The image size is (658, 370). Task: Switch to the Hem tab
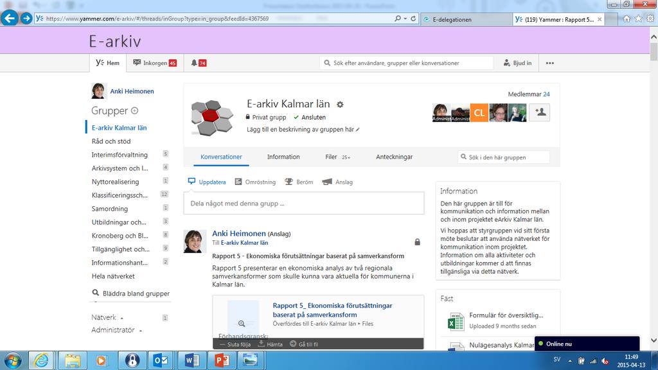click(x=108, y=63)
